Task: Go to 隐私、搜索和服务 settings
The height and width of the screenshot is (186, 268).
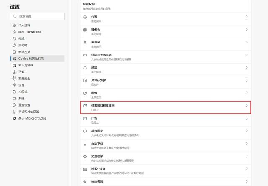Action: pyautogui.click(x=30, y=32)
